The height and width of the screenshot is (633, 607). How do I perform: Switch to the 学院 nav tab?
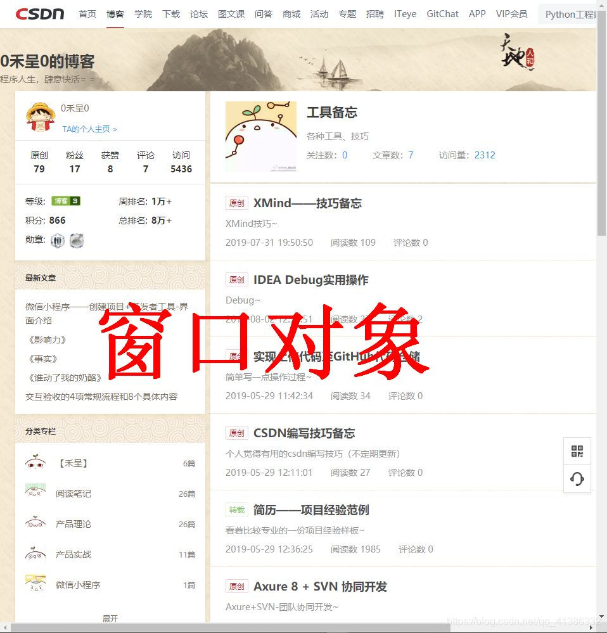[x=143, y=14]
